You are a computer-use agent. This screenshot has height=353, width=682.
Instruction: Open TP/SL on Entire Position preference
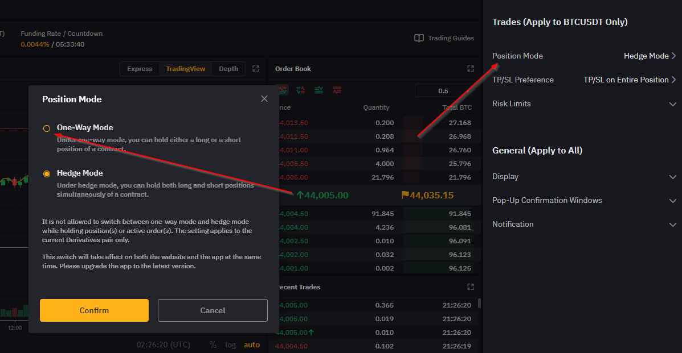coord(630,80)
